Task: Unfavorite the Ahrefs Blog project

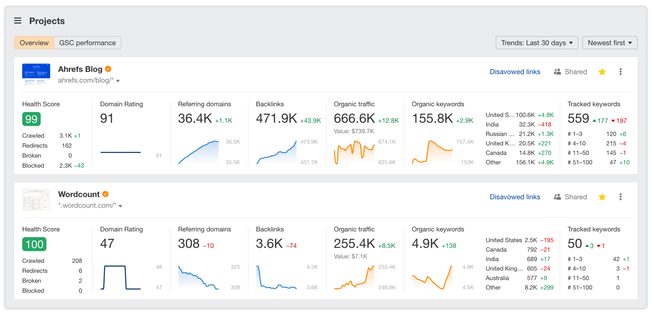Action: coord(602,71)
